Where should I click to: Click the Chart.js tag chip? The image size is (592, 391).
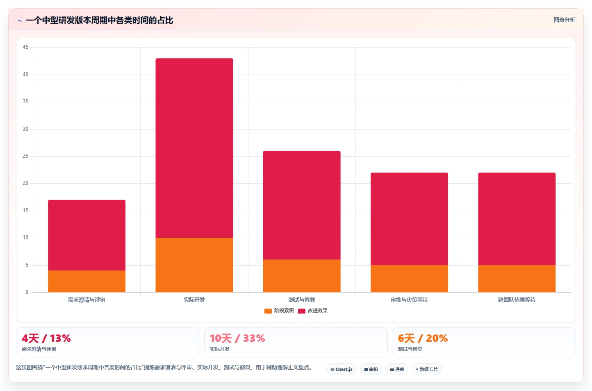click(342, 369)
